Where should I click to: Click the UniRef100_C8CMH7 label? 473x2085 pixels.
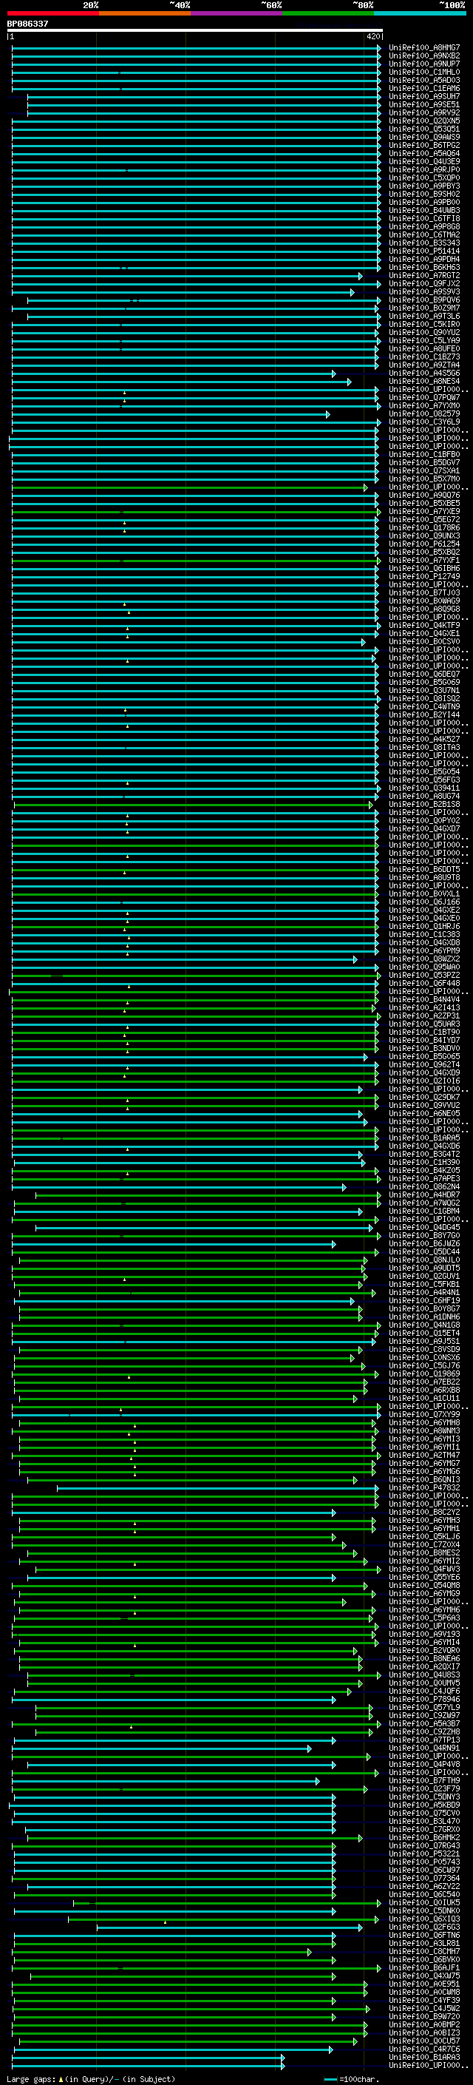(x=424, y=1950)
